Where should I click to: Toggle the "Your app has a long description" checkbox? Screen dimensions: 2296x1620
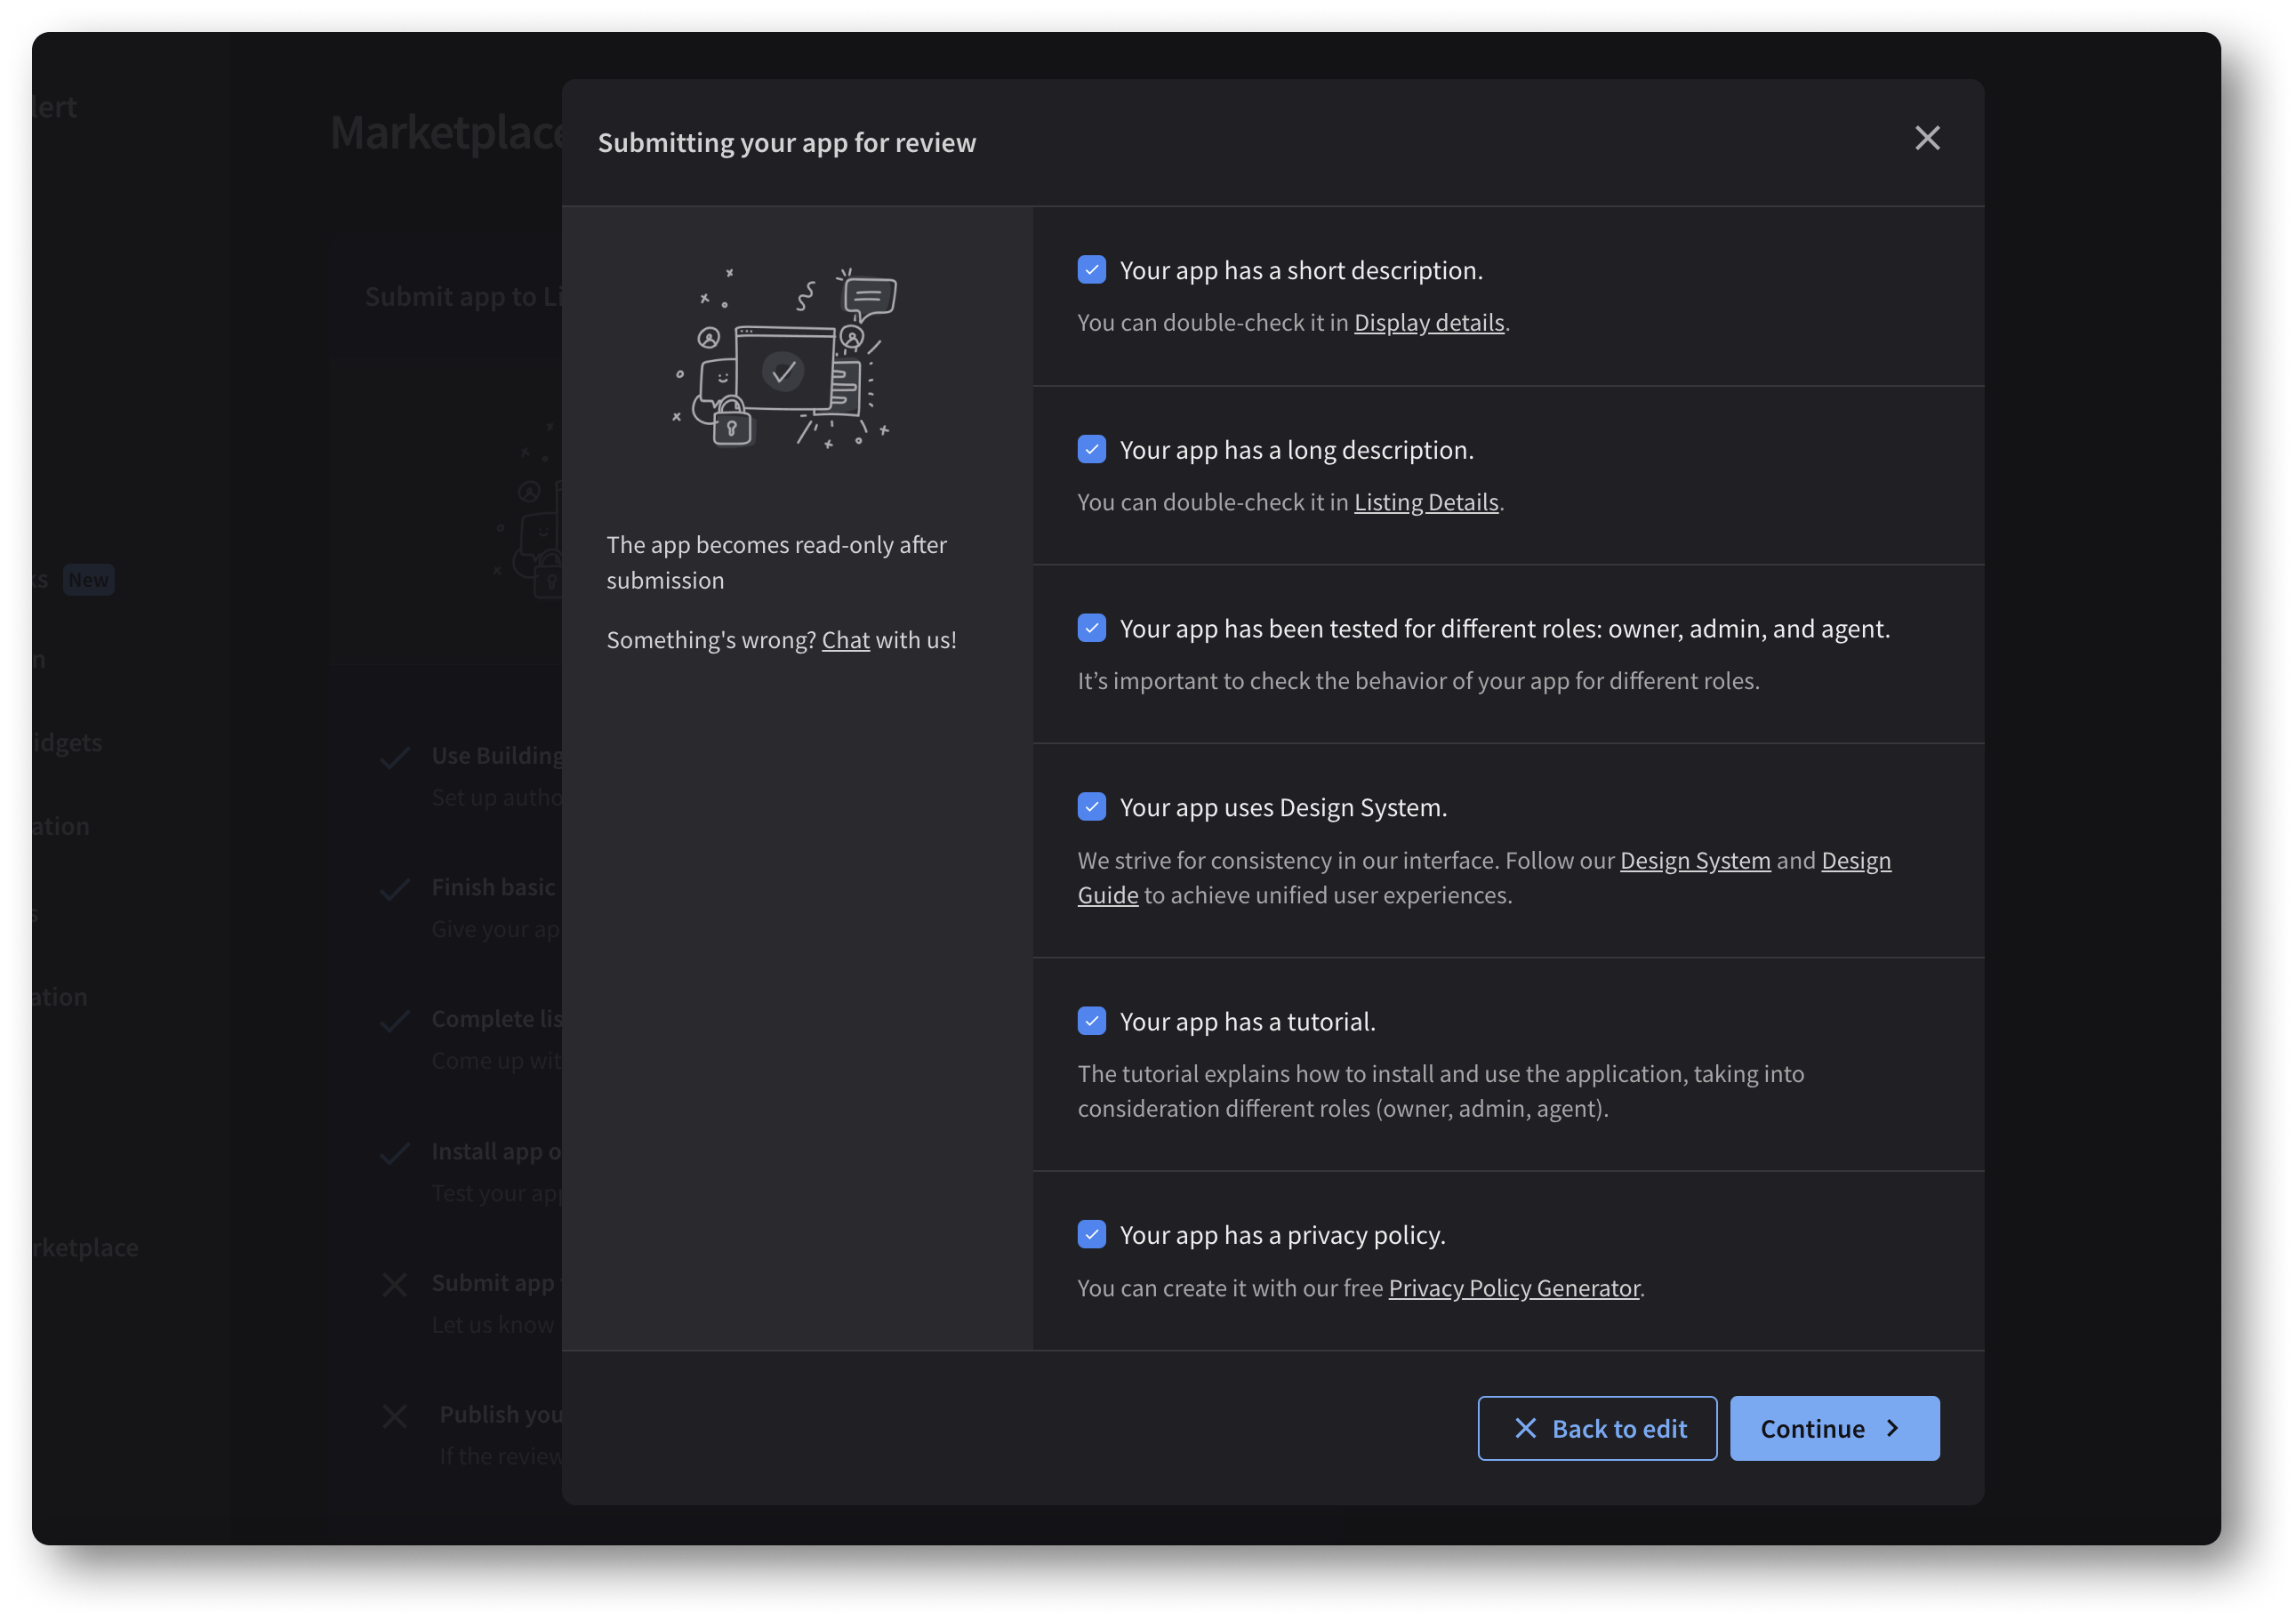coord(1091,450)
